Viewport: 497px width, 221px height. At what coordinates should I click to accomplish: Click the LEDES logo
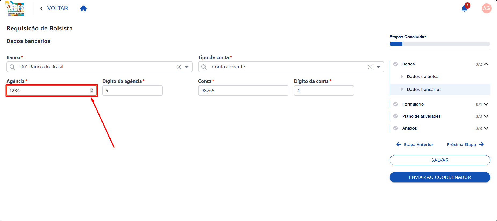coord(15,9)
